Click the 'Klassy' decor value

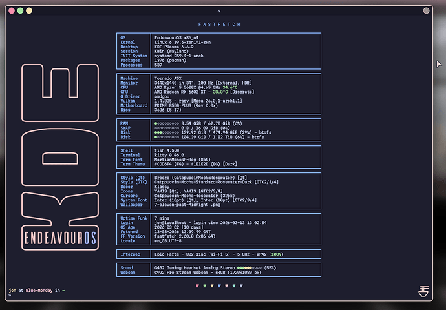(162, 187)
